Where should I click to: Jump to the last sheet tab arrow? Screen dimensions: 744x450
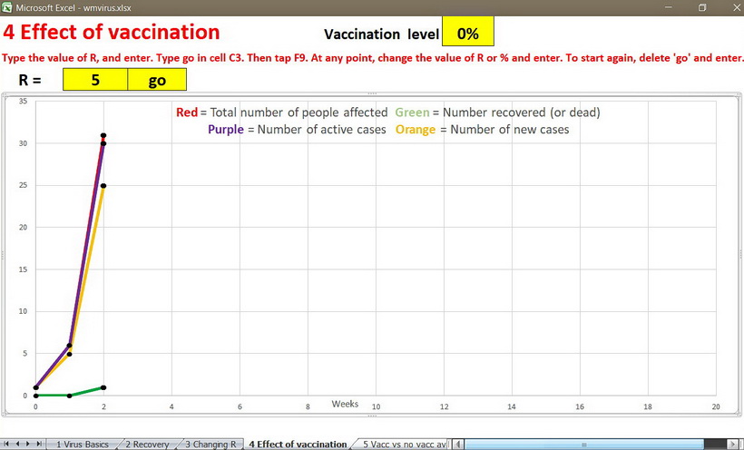click(x=40, y=444)
